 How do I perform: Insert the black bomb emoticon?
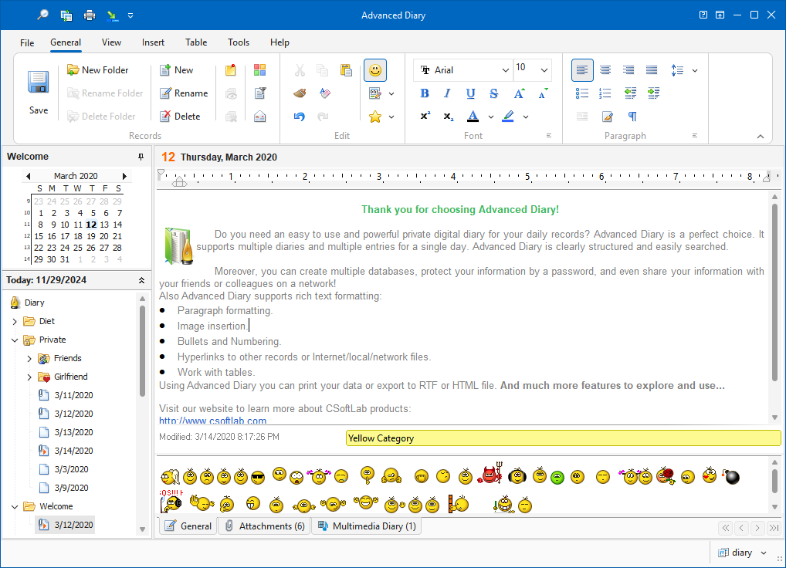click(731, 476)
